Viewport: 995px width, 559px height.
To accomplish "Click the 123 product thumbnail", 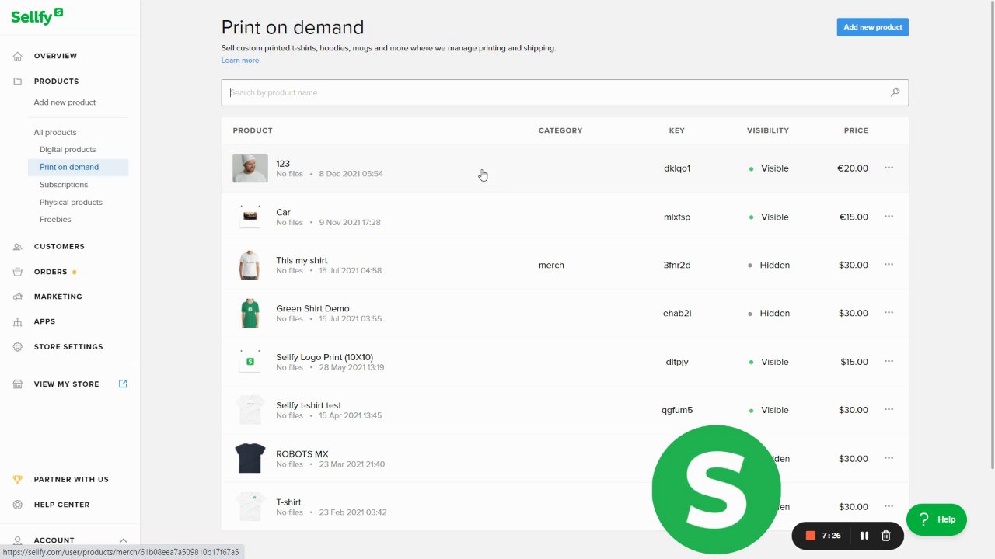I will [x=250, y=168].
